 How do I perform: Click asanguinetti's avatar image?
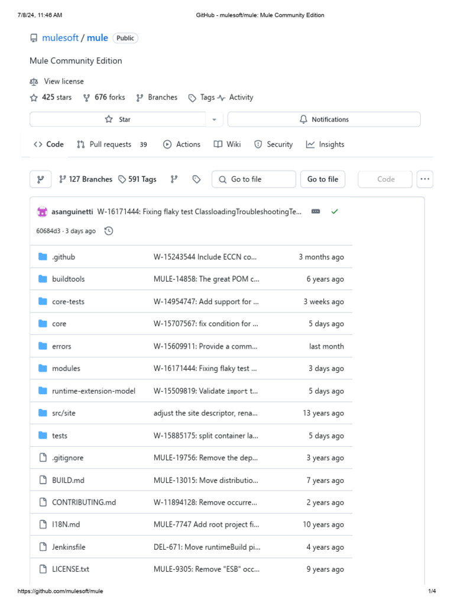pos(43,211)
